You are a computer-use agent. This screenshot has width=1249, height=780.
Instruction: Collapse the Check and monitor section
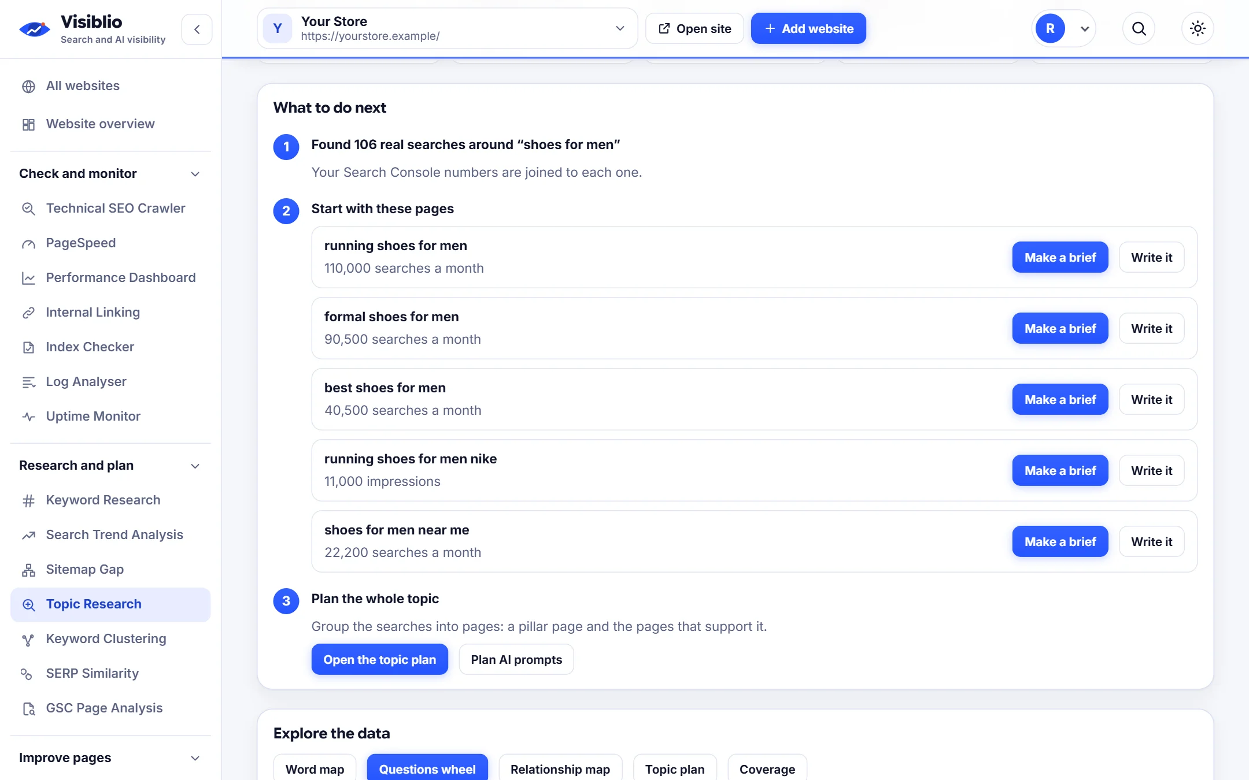[195, 174]
